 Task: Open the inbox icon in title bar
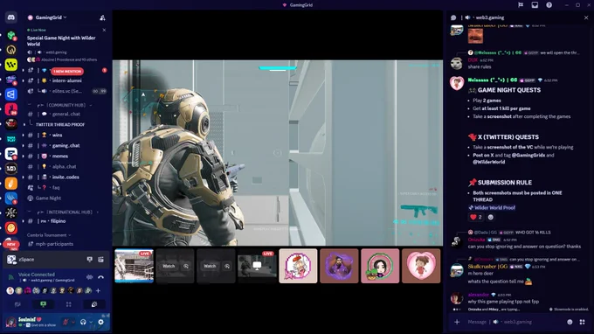pos(535,5)
